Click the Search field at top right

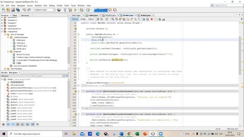pyautogui.click(x=227, y=5)
